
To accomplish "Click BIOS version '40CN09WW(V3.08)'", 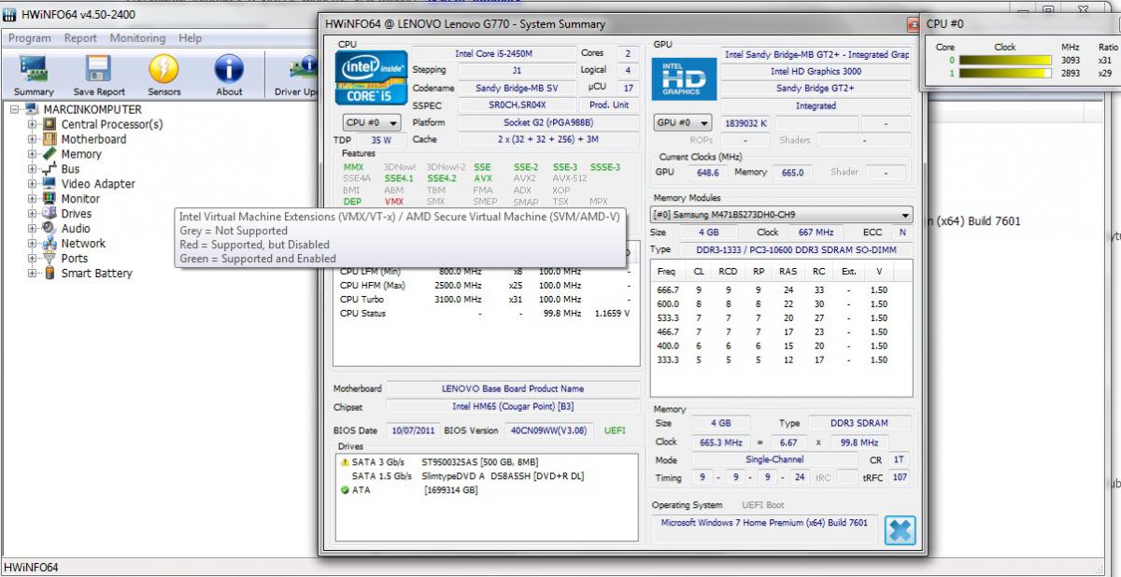I will click(548, 430).
